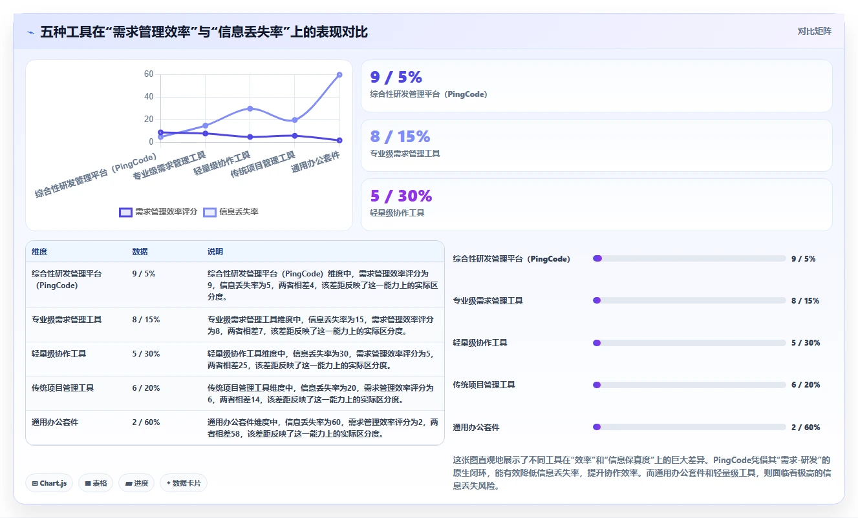This screenshot has height=518, width=858.
Task: Select table cell 8 / 15%
Action: pyautogui.click(x=145, y=320)
